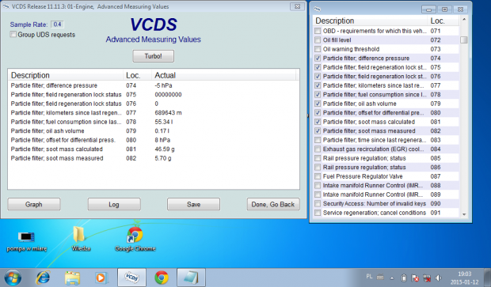This screenshot has width=491, height=287.
Task: Select 8 hPa offset value
Action: [162, 140]
